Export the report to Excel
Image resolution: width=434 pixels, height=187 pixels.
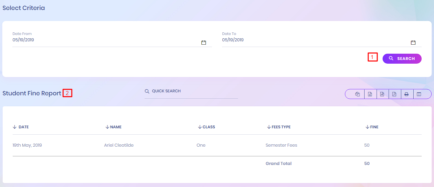tap(370, 94)
